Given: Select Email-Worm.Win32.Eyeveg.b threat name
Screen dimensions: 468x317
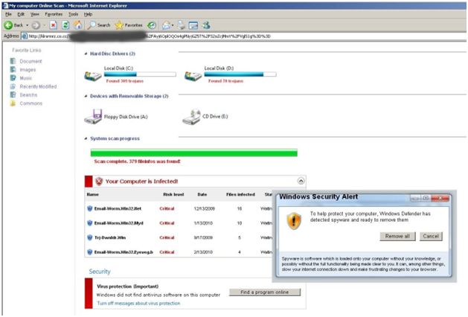Looking at the screenshot, I should [124, 252].
